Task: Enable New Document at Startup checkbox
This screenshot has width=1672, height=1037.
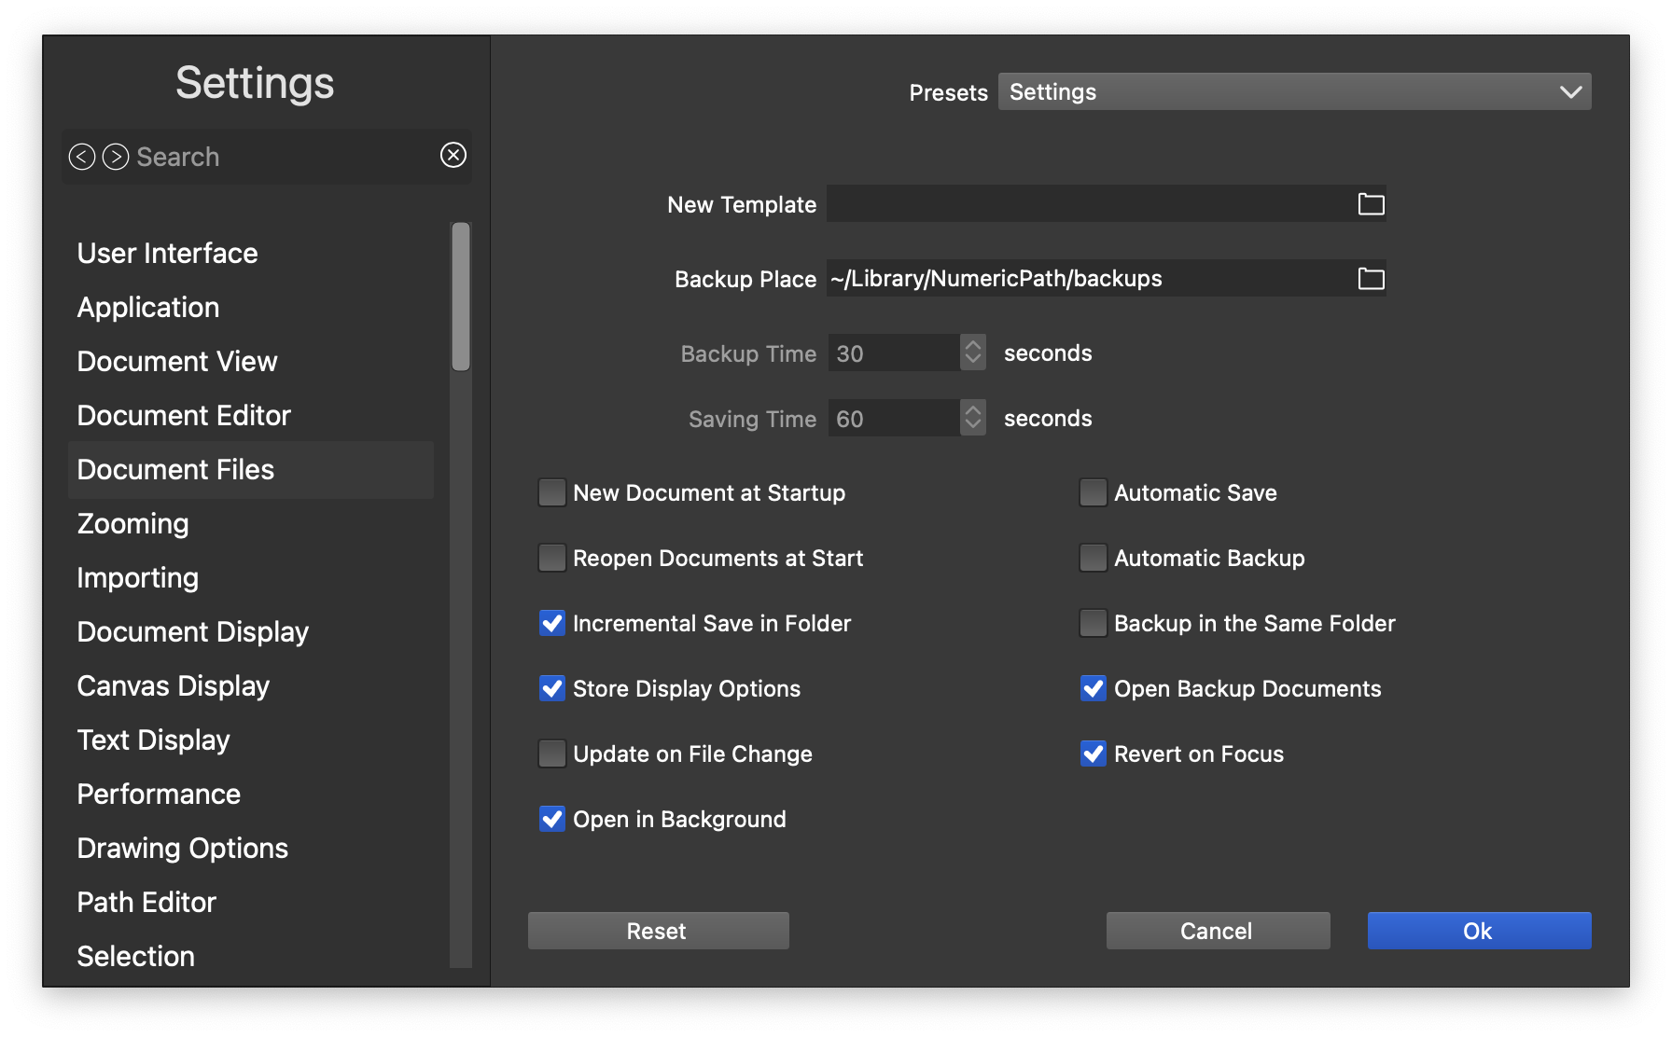Action: click(552, 492)
